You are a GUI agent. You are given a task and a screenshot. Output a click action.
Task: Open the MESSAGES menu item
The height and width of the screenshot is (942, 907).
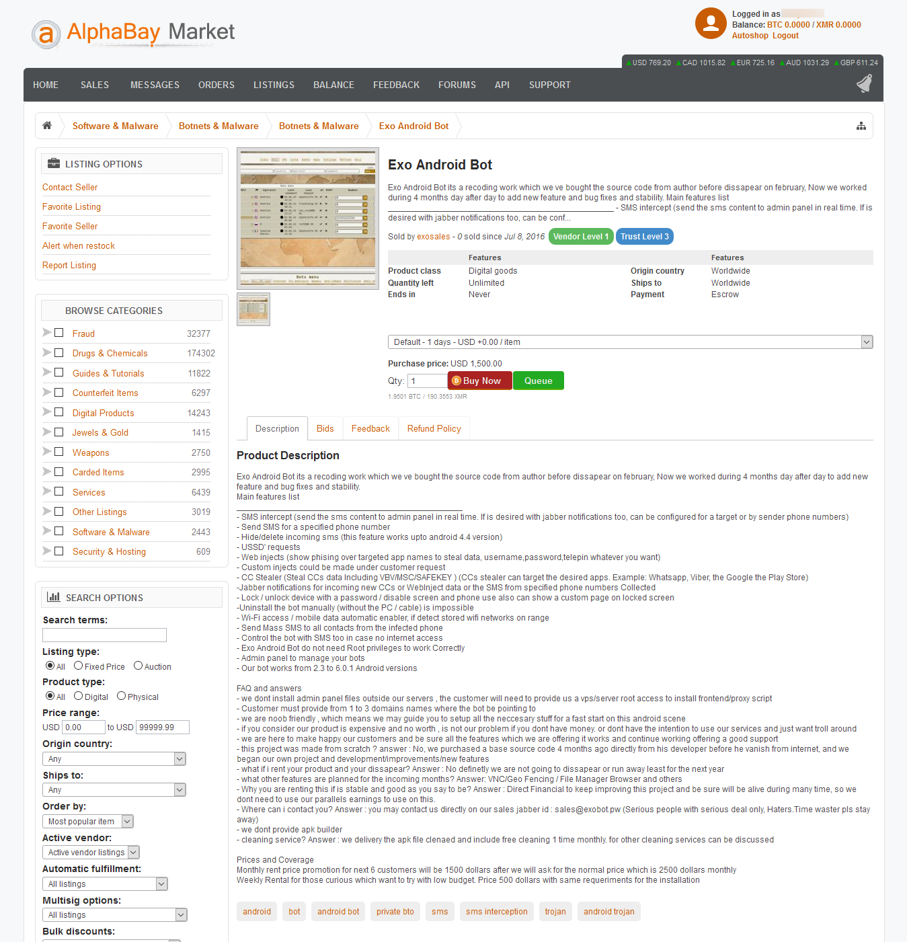click(x=155, y=85)
